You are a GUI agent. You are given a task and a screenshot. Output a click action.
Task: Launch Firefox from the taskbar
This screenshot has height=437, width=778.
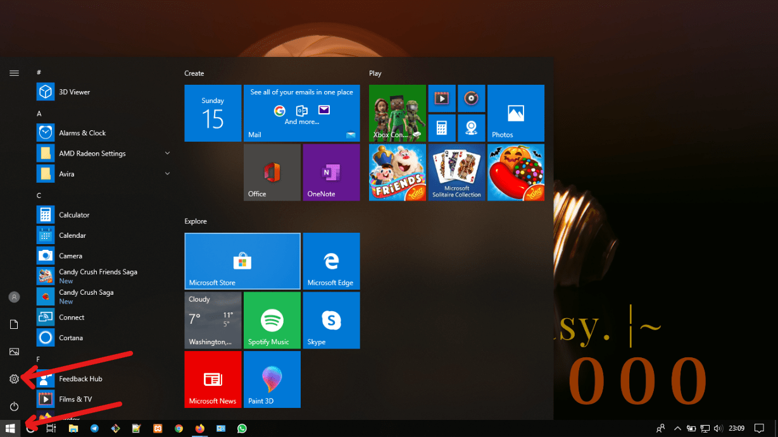[200, 428]
